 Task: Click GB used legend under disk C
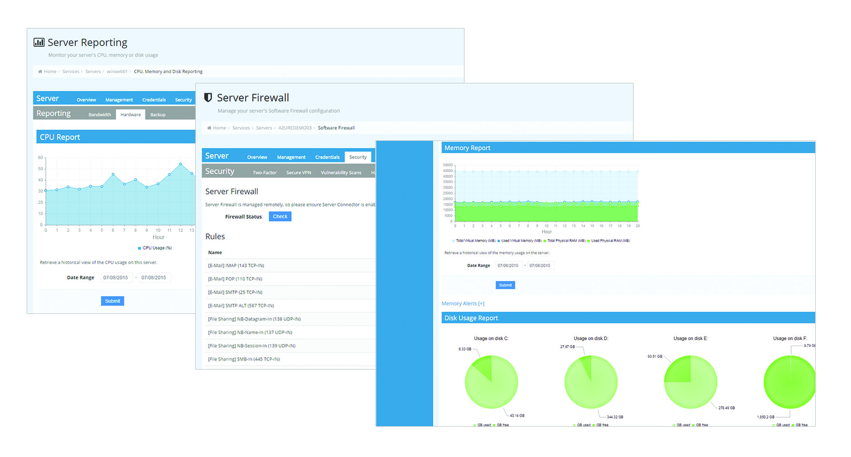click(475, 425)
